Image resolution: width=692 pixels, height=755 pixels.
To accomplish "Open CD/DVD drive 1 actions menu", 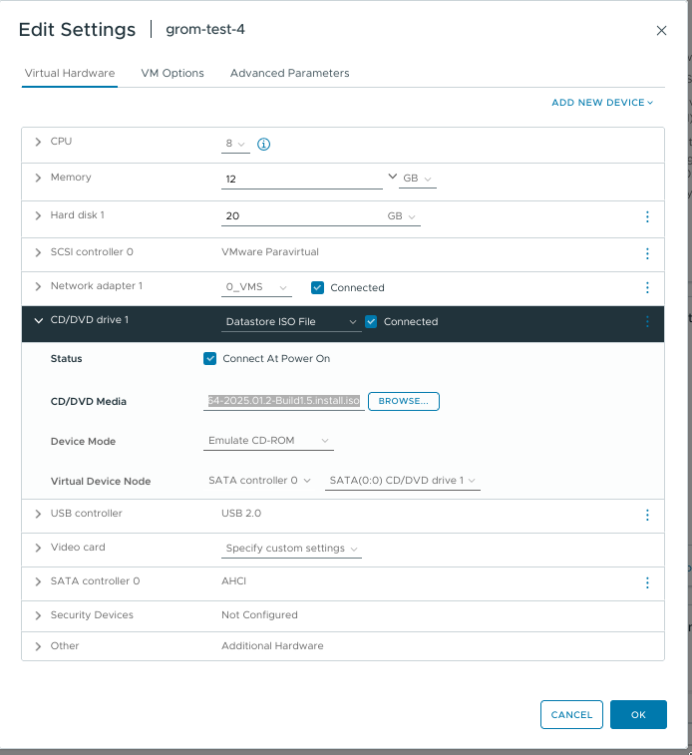I will [x=647, y=321].
